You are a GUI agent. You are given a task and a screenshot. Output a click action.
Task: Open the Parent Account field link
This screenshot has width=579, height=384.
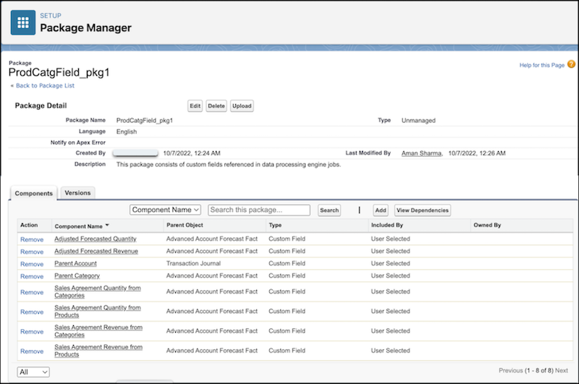[75, 263]
